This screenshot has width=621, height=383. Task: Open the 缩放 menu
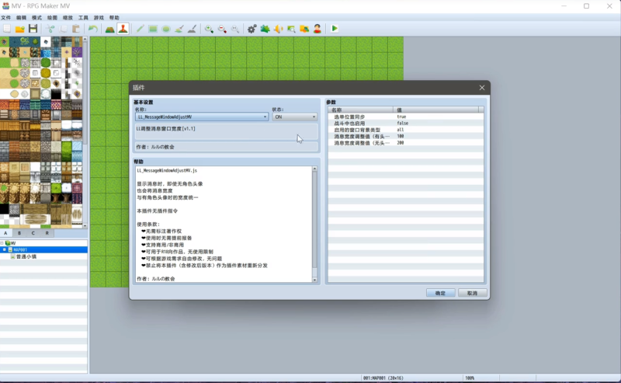coord(68,18)
